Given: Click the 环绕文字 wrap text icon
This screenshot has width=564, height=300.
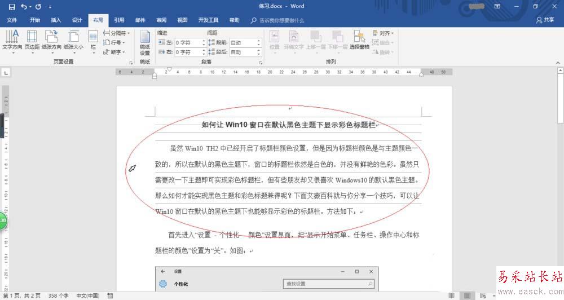Looking at the screenshot, I should 294,41.
